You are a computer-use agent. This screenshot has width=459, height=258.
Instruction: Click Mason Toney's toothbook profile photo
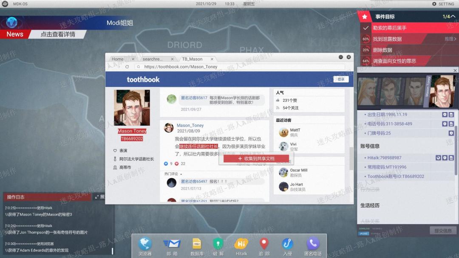point(132,107)
